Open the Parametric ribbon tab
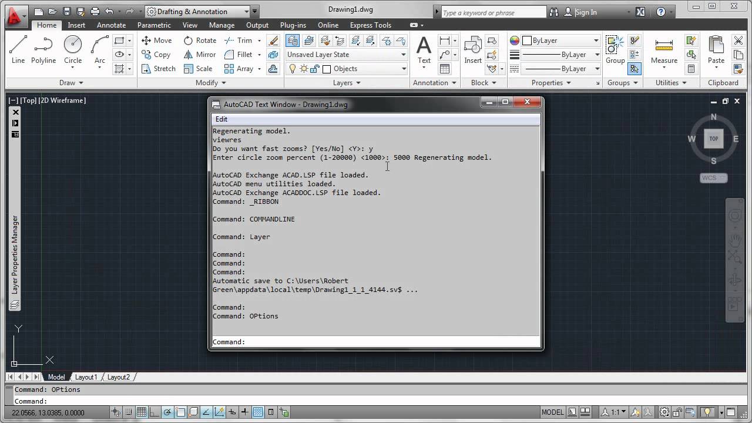752x423 pixels. tap(154, 25)
